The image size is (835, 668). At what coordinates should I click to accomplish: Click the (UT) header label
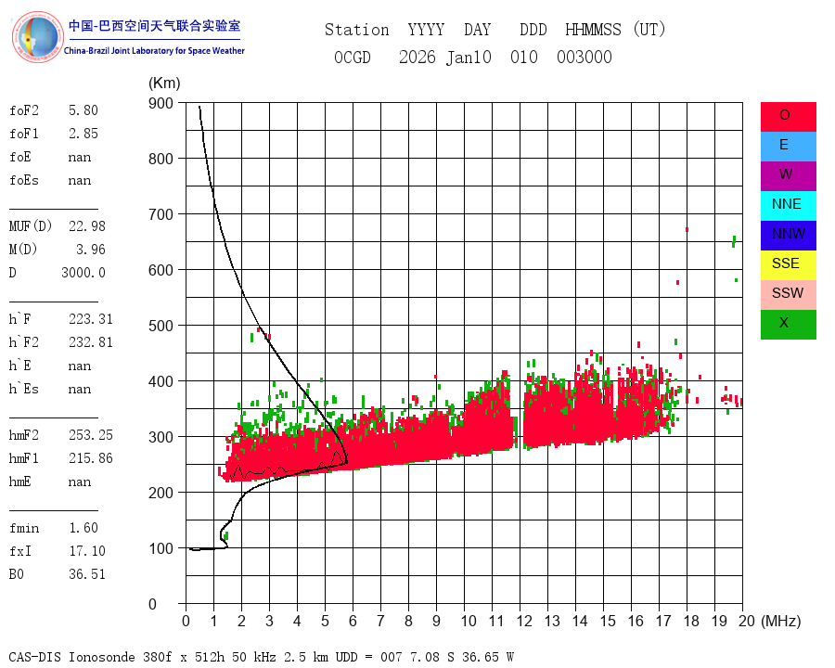pos(649,30)
